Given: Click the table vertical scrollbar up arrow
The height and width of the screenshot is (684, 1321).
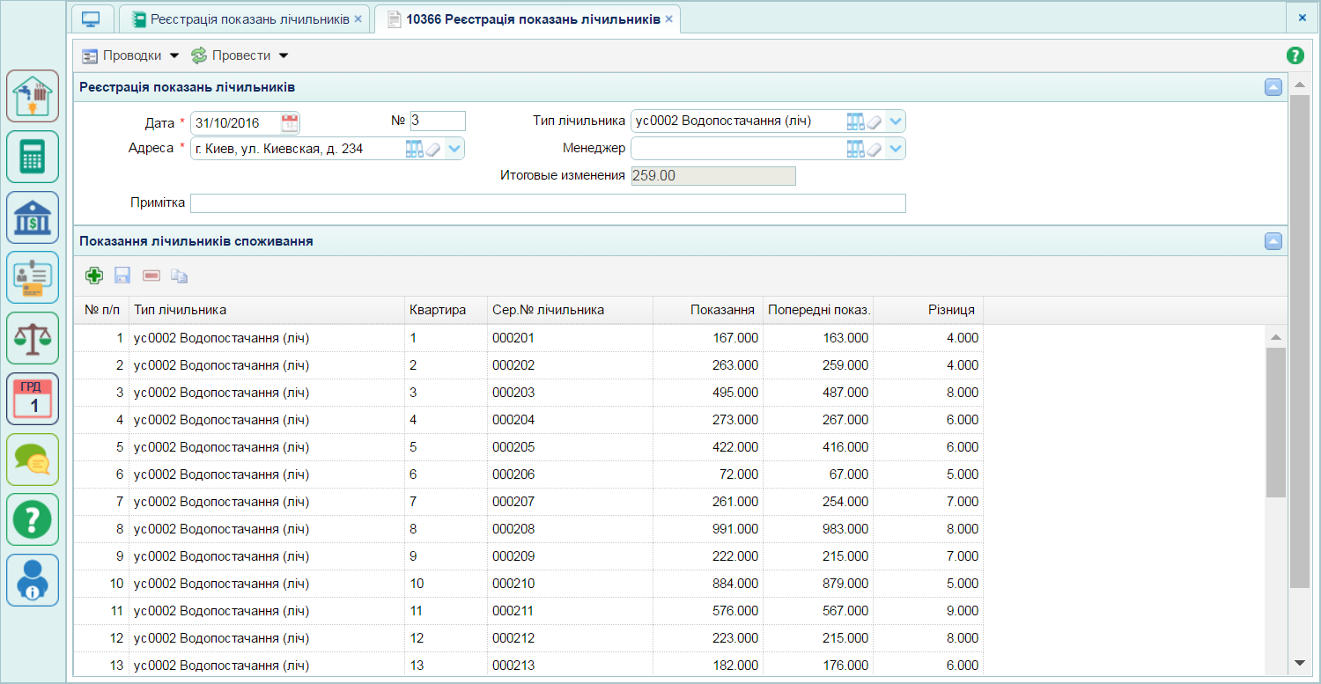Looking at the screenshot, I should pos(1275,338).
